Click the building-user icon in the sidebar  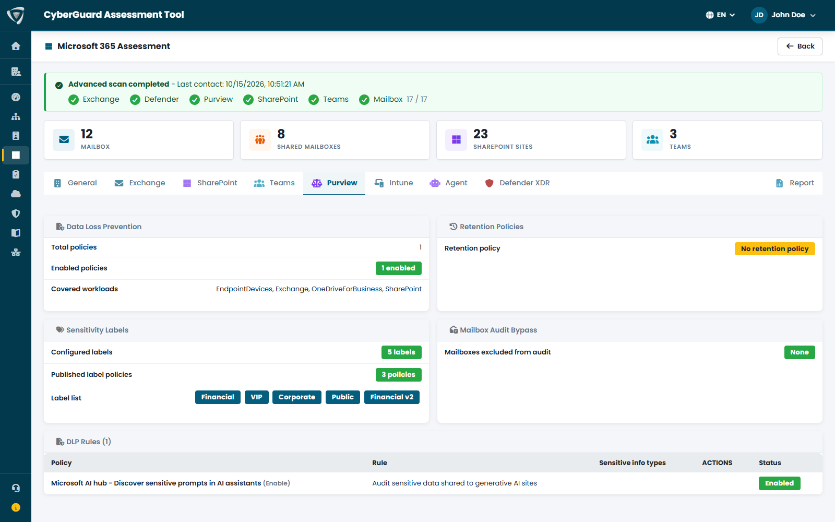pyautogui.click(x=16, y=72)
